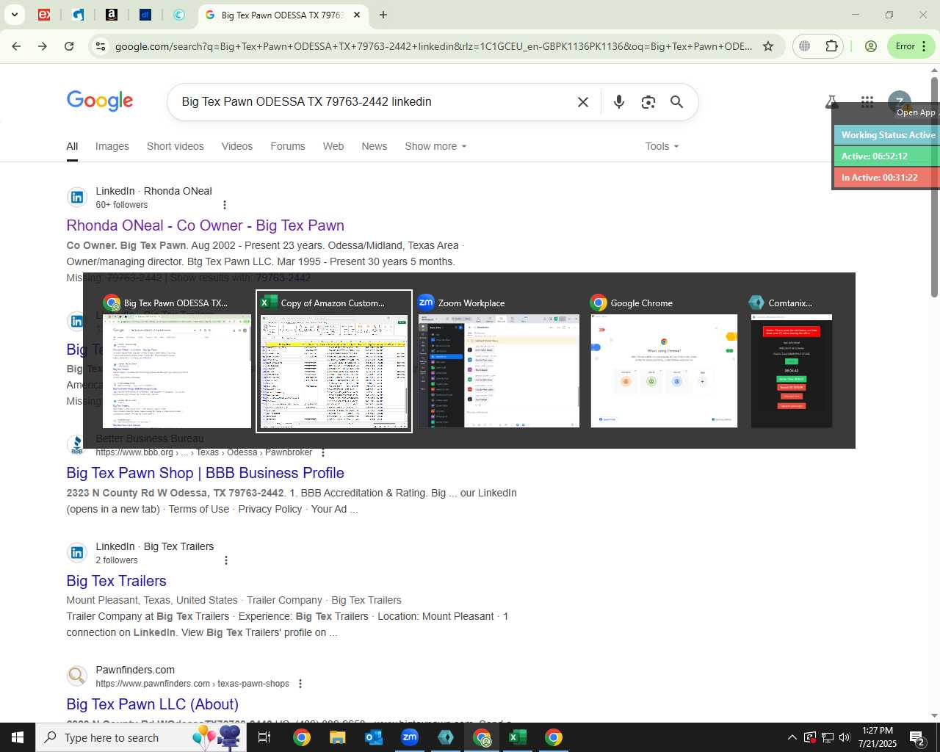Start voice search with microphone icon
Screen dimensions: 940x752
[x=619, y=102]
